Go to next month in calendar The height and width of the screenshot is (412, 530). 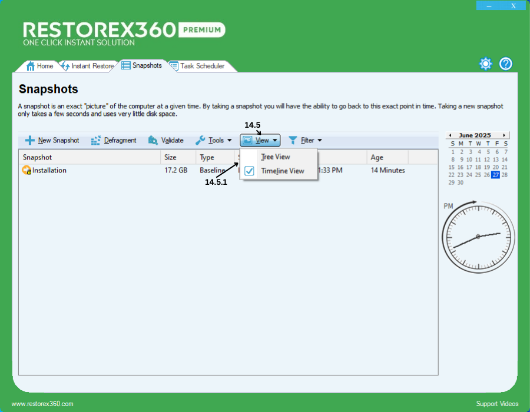pos(504,135)
